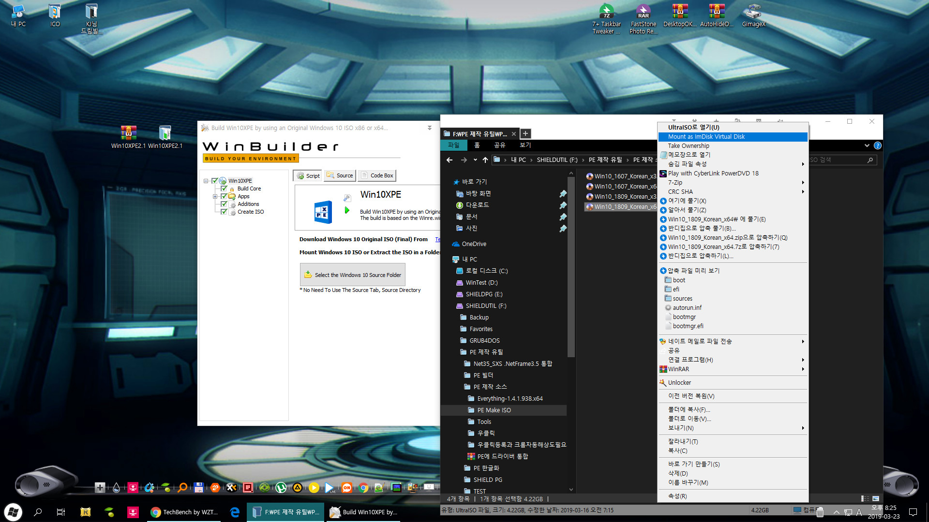Click the water drop icon in dock
Screen dimensions: 929x522
pos(116,487)
